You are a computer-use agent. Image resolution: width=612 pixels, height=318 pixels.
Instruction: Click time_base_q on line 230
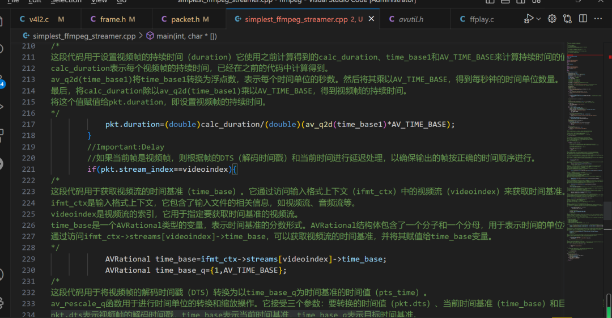(x=180, y=270)
